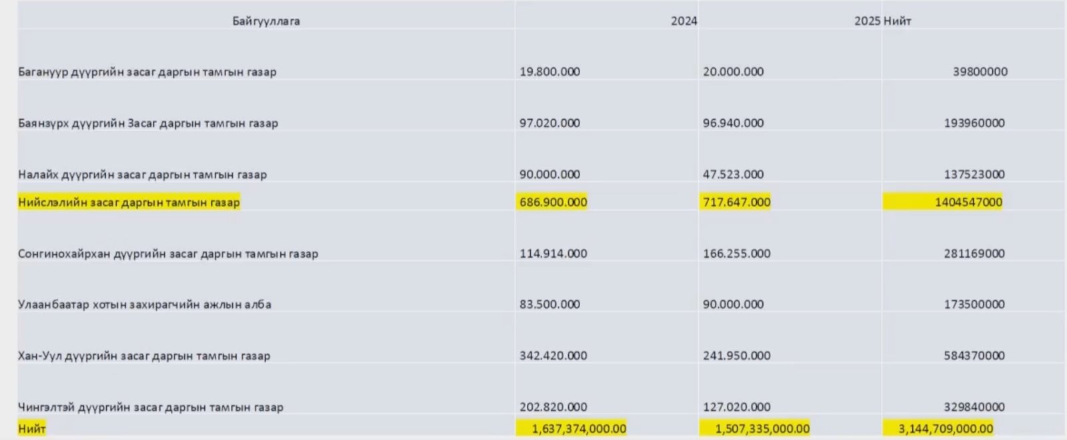This screenshot has width=1067, height=440.
Task: Select the Чингэлтэй дүүргийн row label
Action: pos(151,407)
